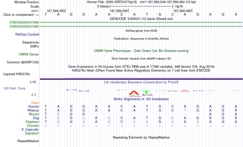Open the RepeatMasker track label
This screenshot has width=243, height=147.
coord(28,141)
